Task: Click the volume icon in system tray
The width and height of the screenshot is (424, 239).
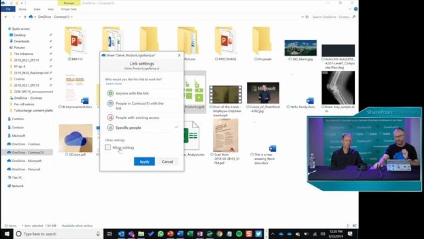Action: coord(323,234)
